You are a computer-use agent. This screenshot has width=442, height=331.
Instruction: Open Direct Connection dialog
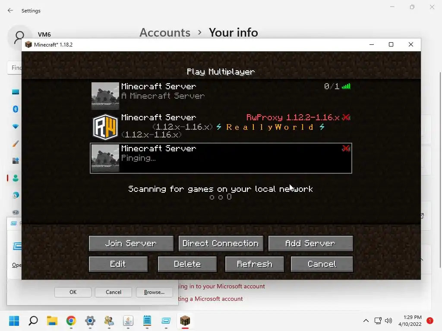point(221,243)
